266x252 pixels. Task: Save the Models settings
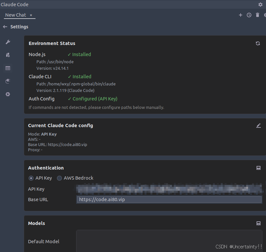click(x=259, y=223)
